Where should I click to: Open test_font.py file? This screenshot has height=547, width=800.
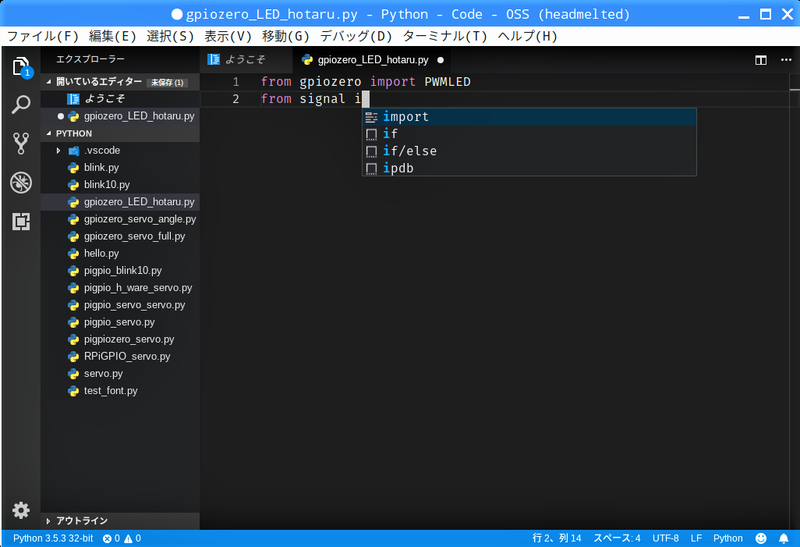click(x=120, y=391)
